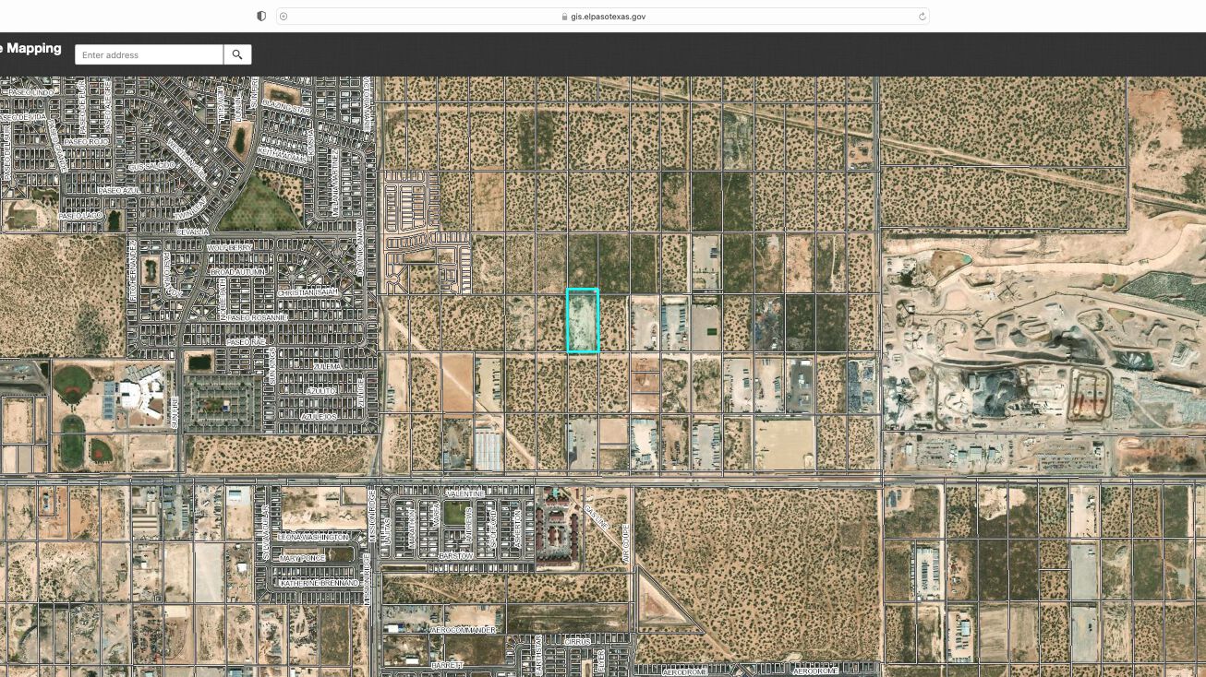This screenshot has height=677, width=1206.
Task: Select the cyan highlighted parcel on the map
Action: (582, 320)
